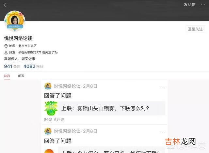The width and height of the screenshot is (209, 153).
Task: Open mutual friend @石头89575771 profile
Action: point(30,53)
